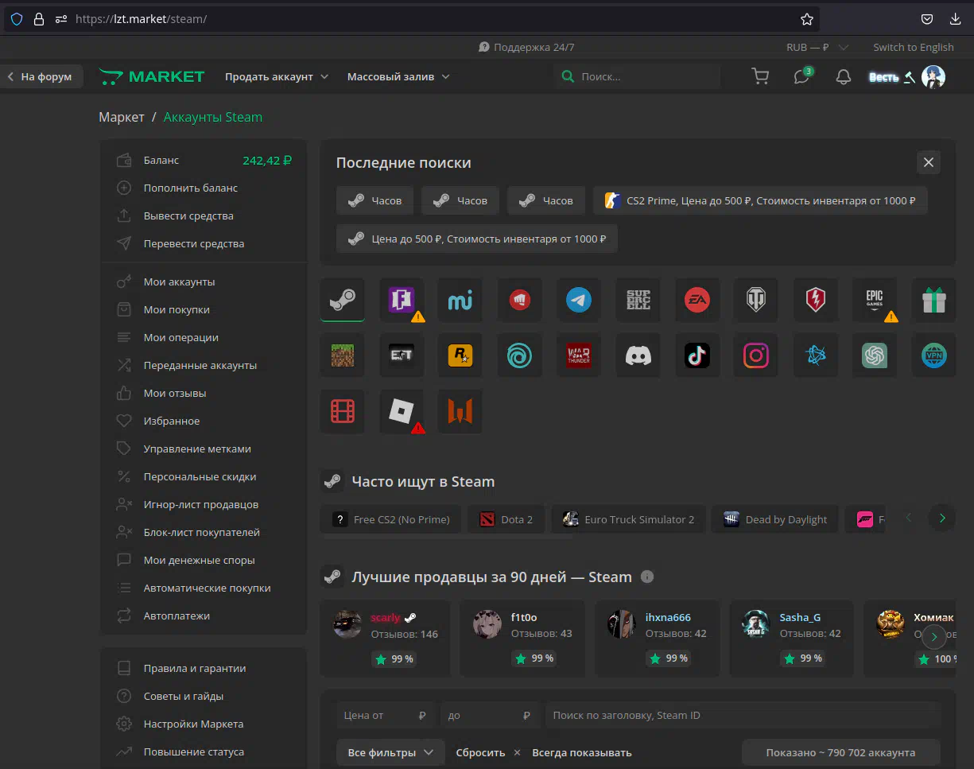The image size is (974, 769).
Task: Choose the ChatGPT accounts category
Action: click(875, 355)
